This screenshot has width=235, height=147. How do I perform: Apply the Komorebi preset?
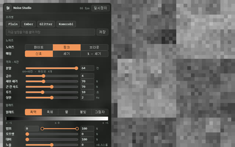[x=66, y=24]
